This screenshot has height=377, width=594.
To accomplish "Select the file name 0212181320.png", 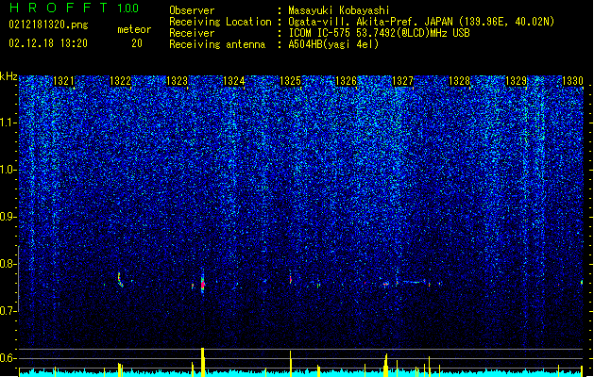I will click(48, 25).
